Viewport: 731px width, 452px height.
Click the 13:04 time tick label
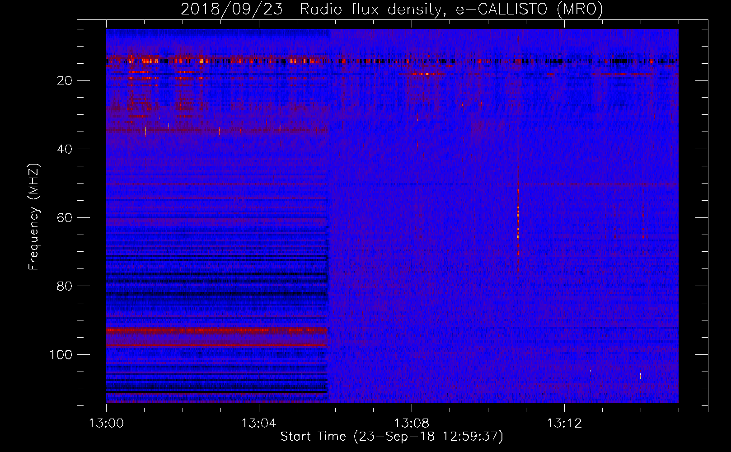click(x=259, y=424)
